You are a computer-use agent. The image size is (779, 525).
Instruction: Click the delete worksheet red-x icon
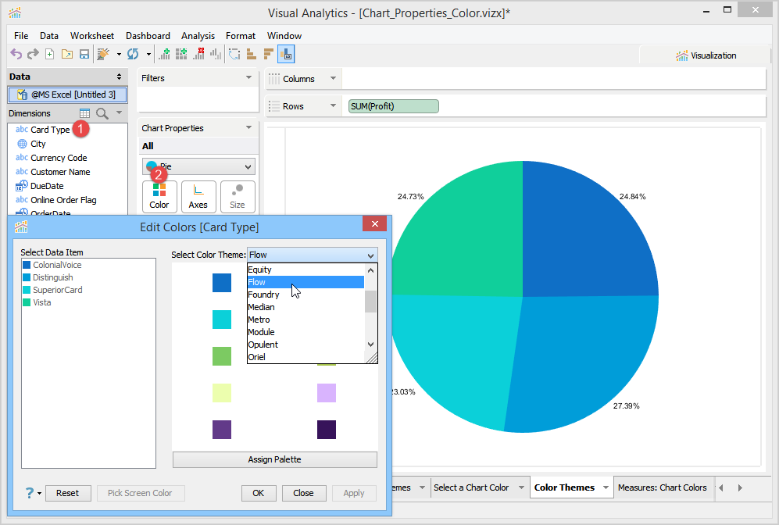[x=198, y=54]
